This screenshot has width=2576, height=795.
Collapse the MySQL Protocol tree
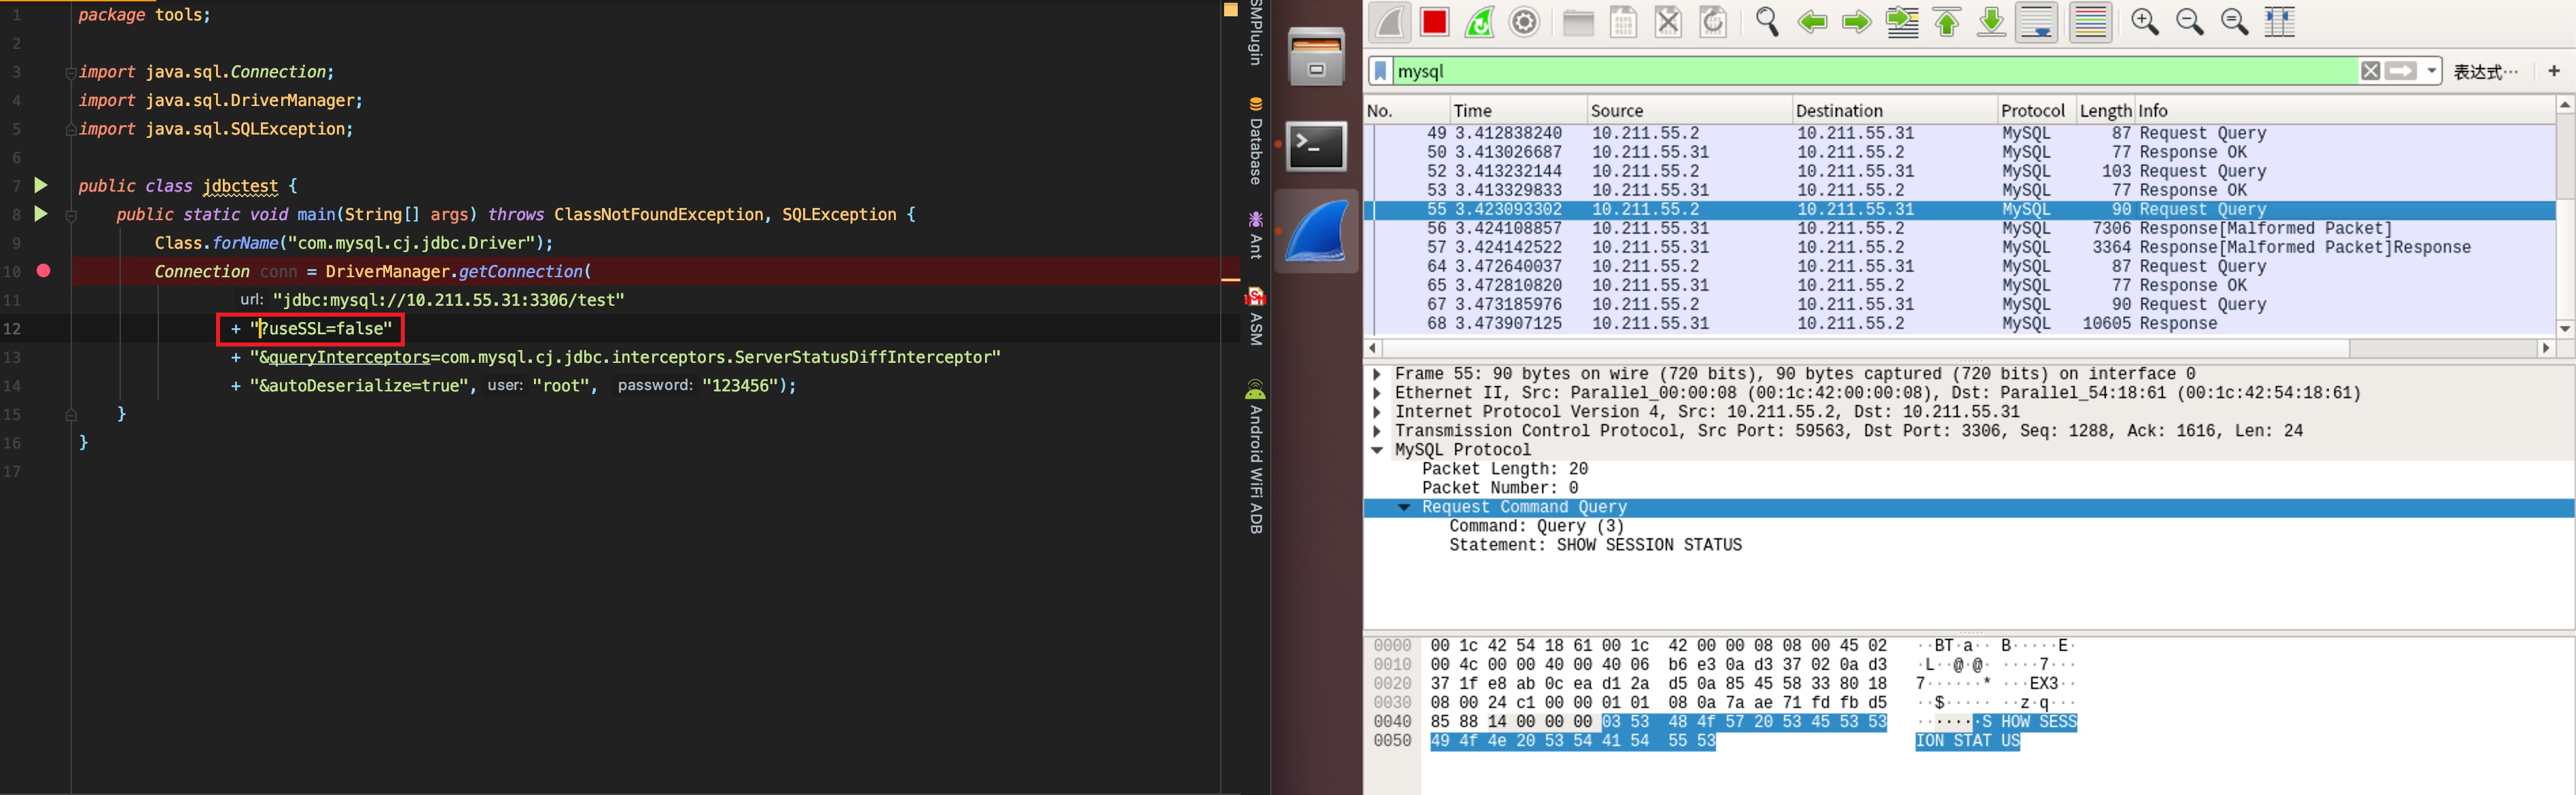tap(1377, 450)
